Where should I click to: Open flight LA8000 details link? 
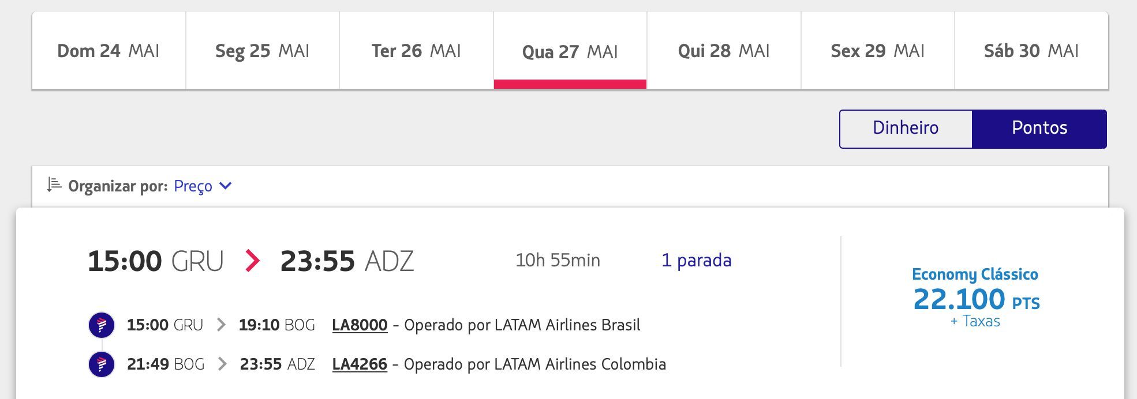click(x=360, y=325)
